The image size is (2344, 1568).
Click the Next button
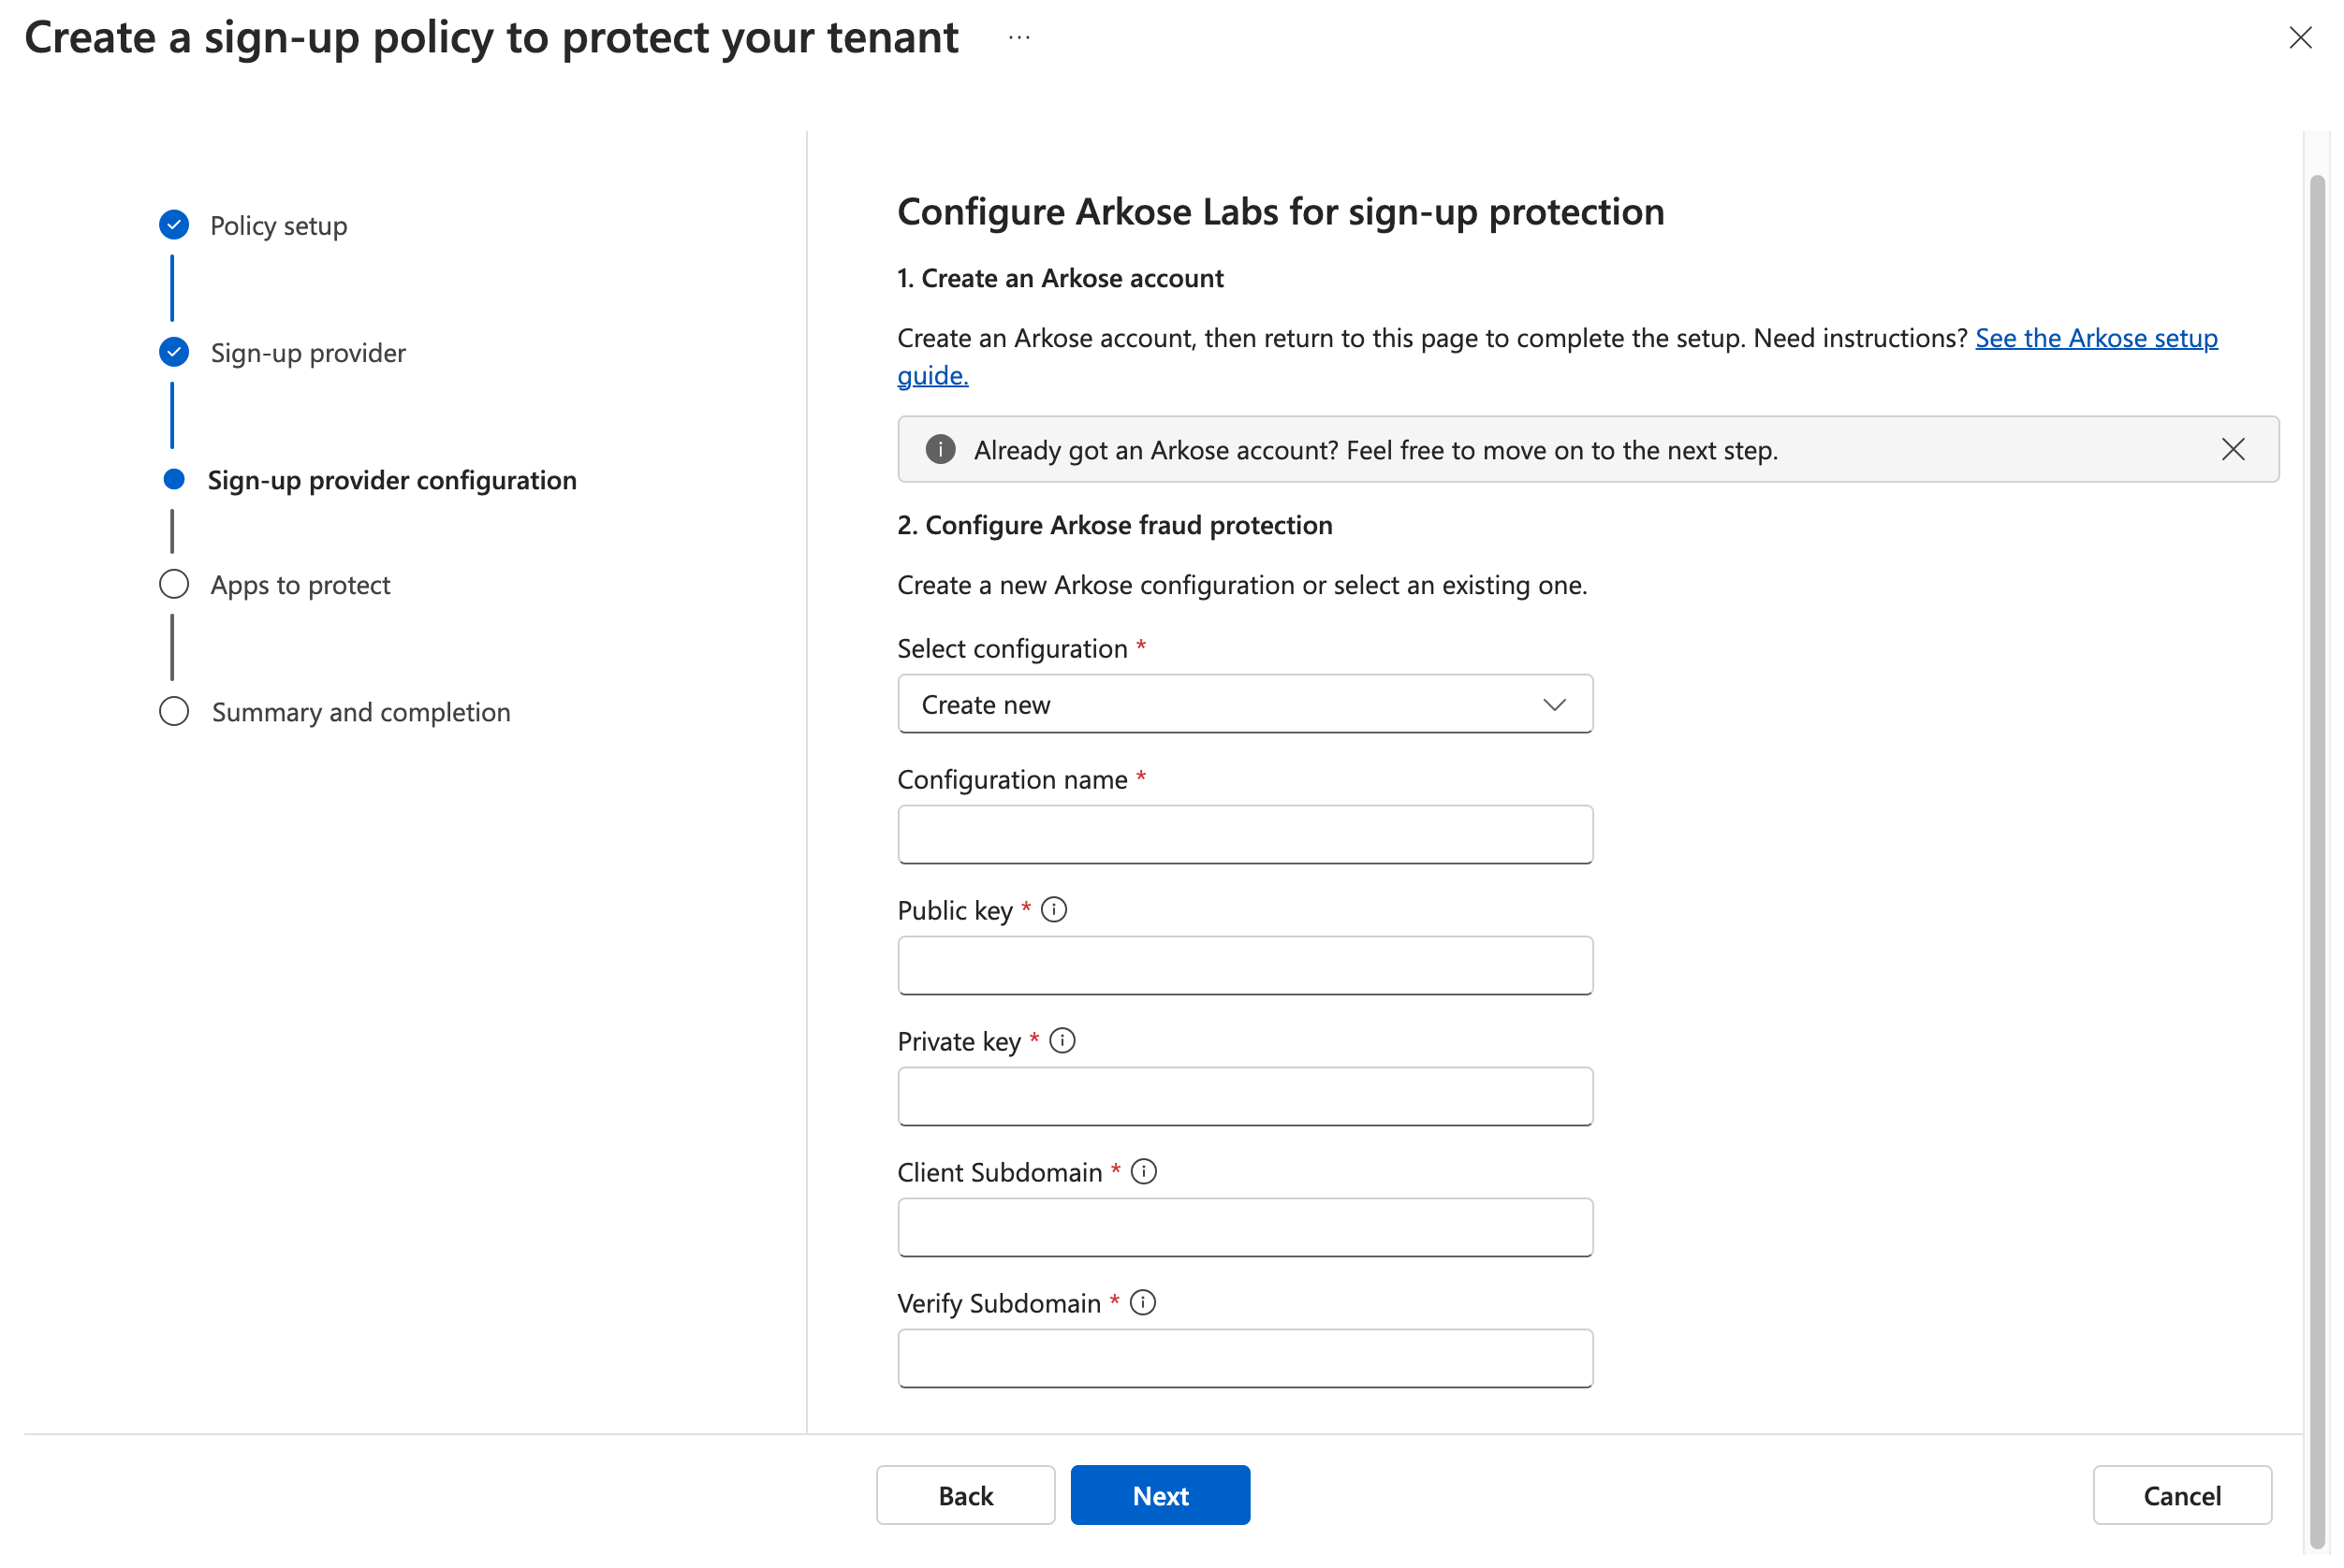click(1160, 1496)
